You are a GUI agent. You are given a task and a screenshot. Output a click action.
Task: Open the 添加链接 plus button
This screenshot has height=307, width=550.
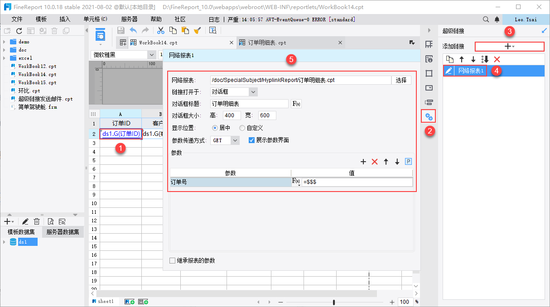[x=509, y=46]
